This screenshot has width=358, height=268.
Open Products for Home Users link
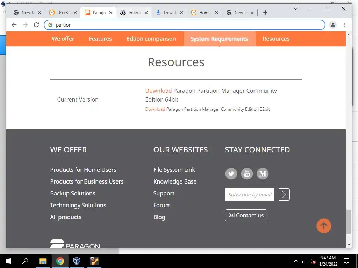(83, 170)
